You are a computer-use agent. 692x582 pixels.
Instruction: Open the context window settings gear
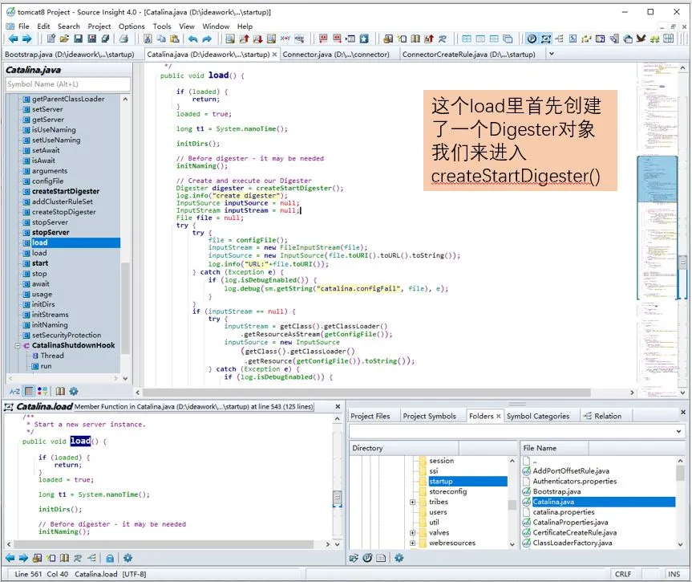point(128,558)
